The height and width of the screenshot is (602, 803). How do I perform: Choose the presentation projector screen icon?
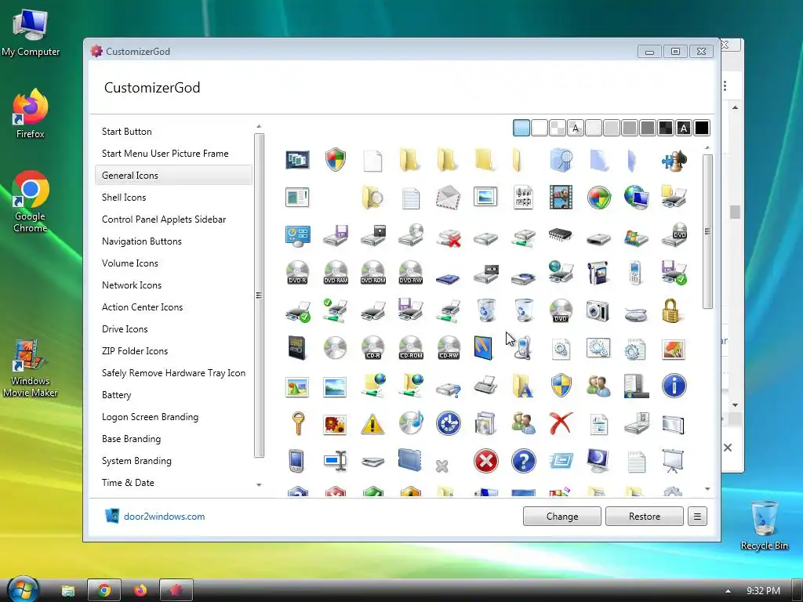[673, 461]
